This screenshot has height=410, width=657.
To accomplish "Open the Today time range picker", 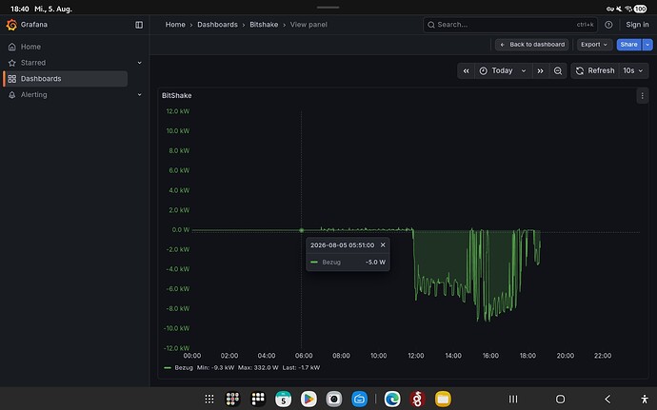I will [503, 70].
